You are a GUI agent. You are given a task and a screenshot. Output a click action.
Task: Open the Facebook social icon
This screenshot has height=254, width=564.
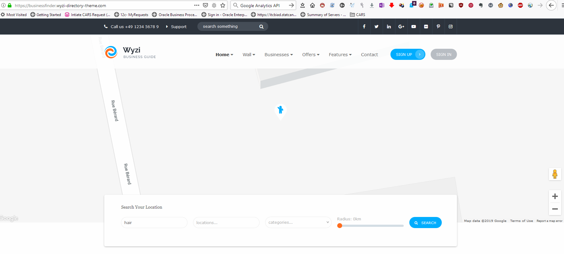(x=364, y=27)
